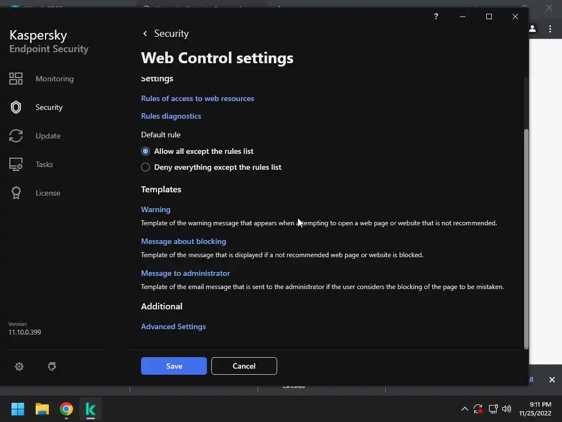Screen dimensions: 562x422
Task: Select the Security menu item
Action: 49,107
